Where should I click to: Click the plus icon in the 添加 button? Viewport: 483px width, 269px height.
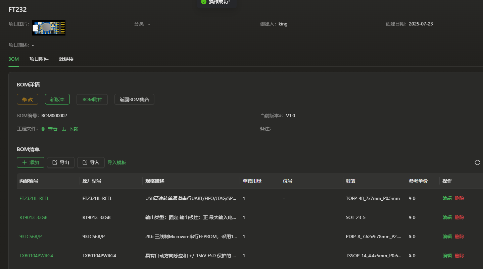coord(25,162)
